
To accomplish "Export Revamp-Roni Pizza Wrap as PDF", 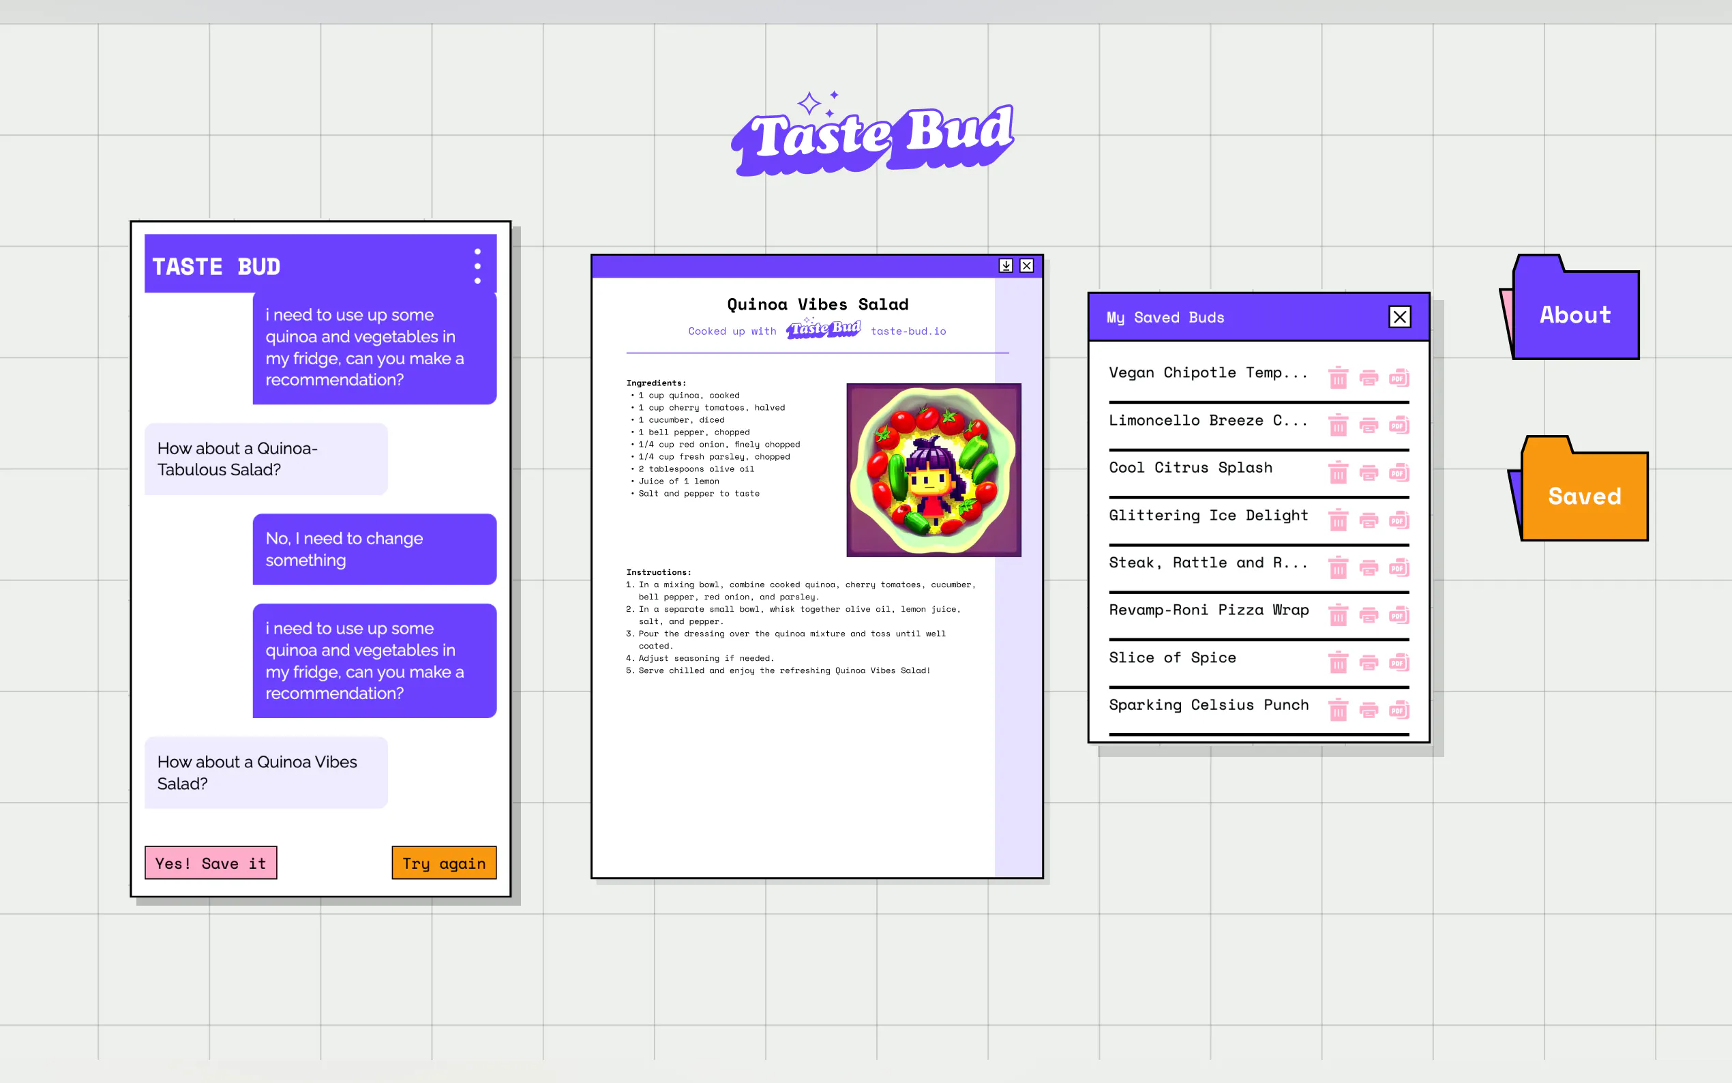I will (x=1399, y=615).
